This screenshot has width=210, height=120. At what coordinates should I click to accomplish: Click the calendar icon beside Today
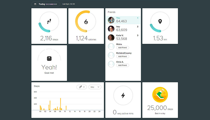point(35,4)
